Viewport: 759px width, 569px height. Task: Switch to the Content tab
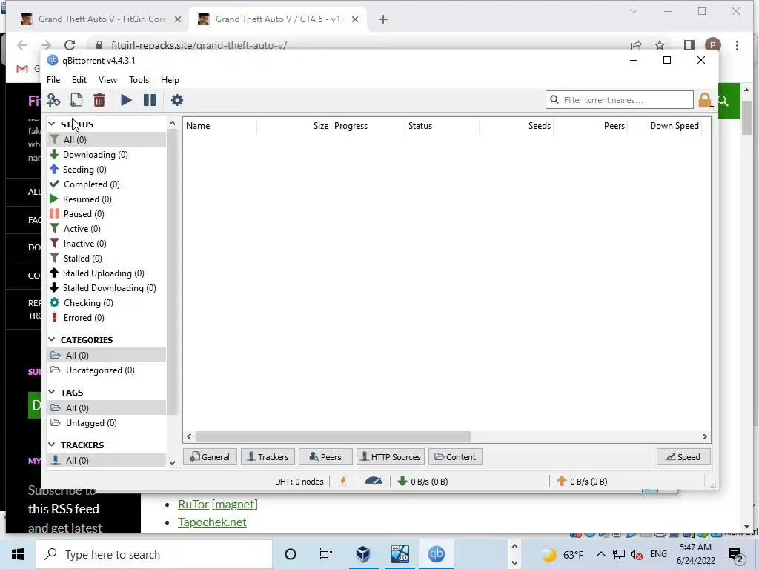pos(455,456)
